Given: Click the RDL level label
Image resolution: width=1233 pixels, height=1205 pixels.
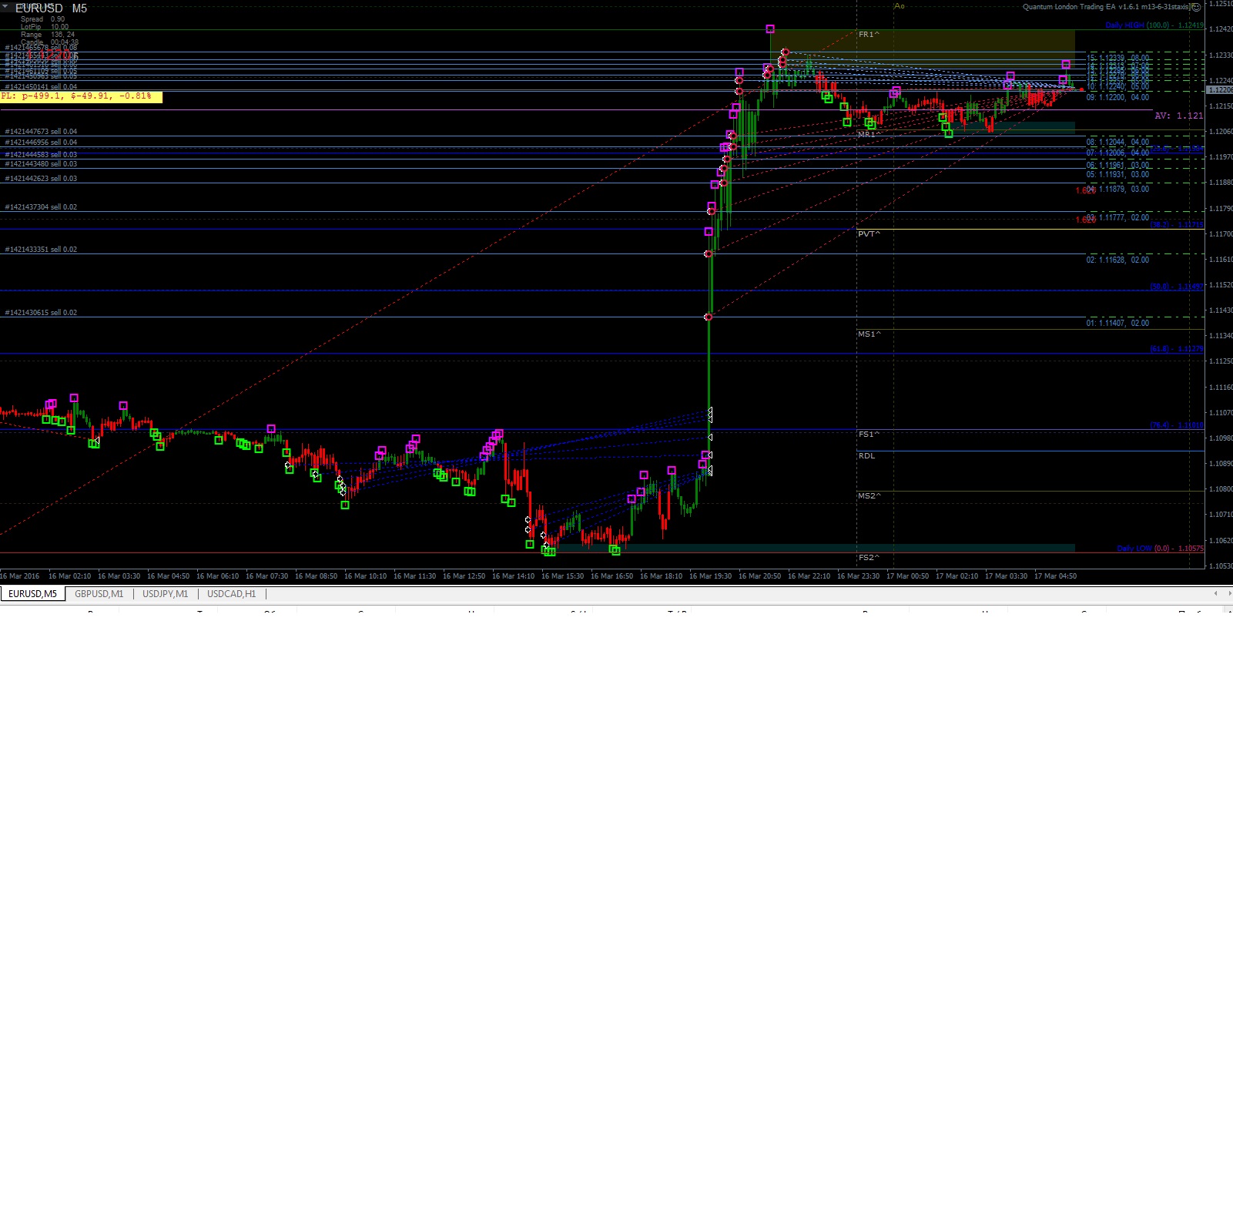Looking at the screenshot, I should pyautogui.click(x=866, y=456).
